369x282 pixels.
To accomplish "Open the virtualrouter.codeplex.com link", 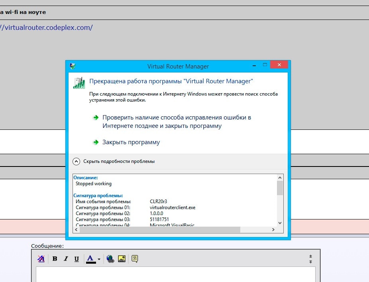I will (x=46, y=27).
